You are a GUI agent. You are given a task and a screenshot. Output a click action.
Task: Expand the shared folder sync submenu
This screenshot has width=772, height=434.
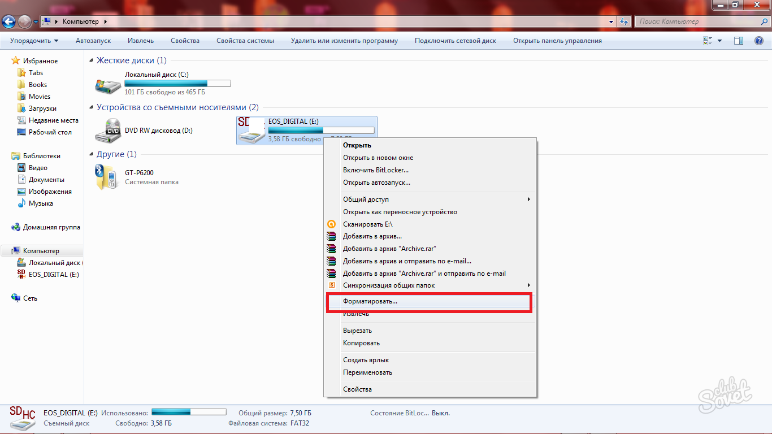(x=529, y=285)
